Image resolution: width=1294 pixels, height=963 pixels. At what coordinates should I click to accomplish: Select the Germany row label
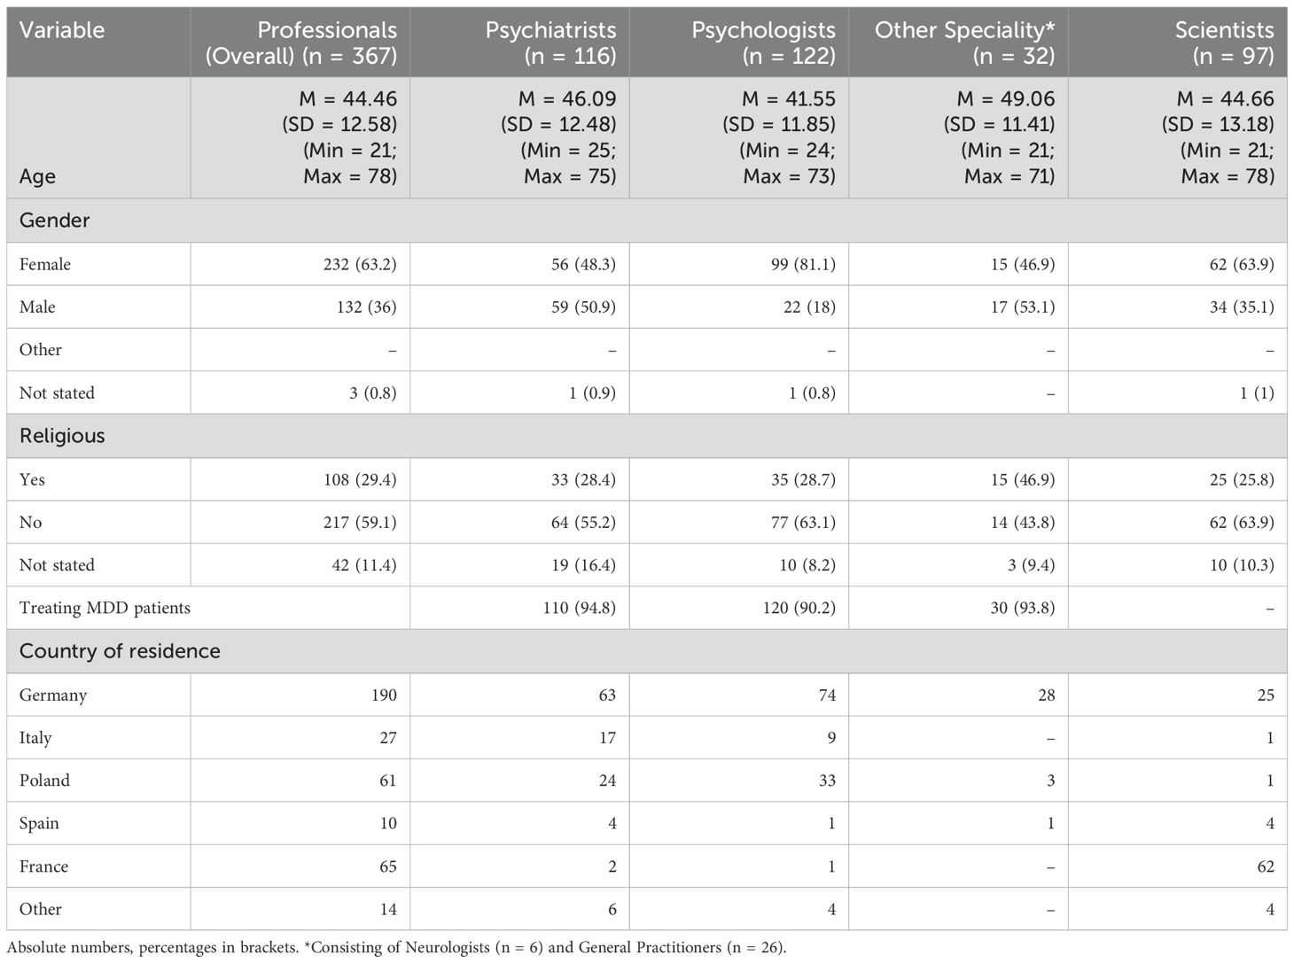coord(53,695)
